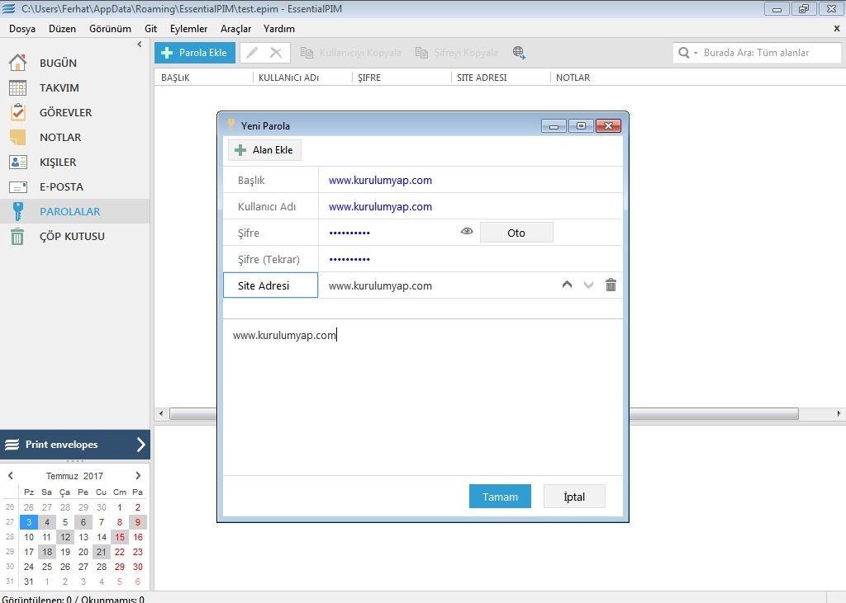Open the Yardım menu
Viewport: 846px width, 603px height.
pos(279,29)
